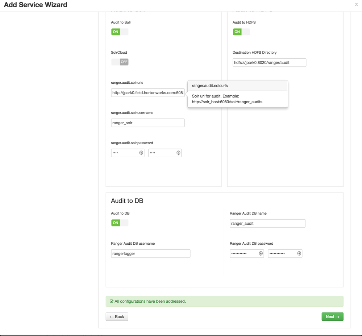
Task: Click the Solr password field key icon
Action: [141, 153]
